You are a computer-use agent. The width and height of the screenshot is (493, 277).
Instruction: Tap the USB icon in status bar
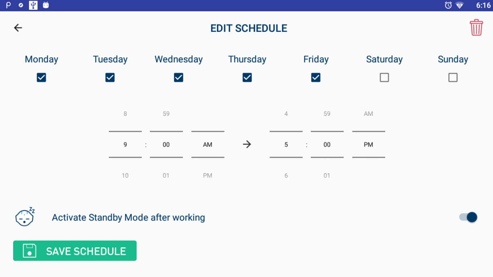[33, 5]
